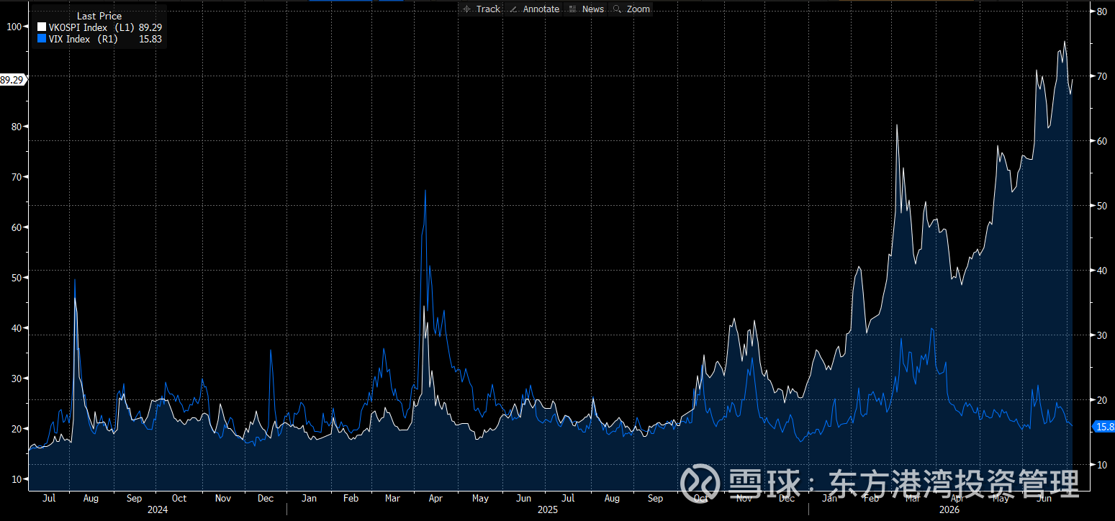Click the 100 label on the VKOSPI left axis

click(x=13, y=26)
